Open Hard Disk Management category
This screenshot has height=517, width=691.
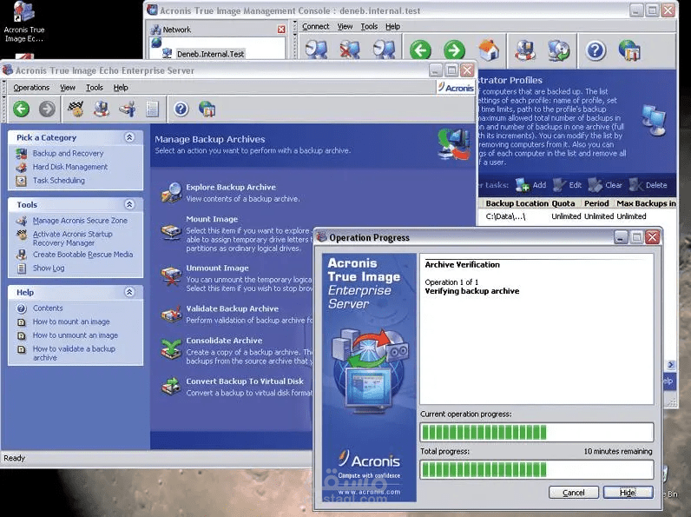(70, 167)
